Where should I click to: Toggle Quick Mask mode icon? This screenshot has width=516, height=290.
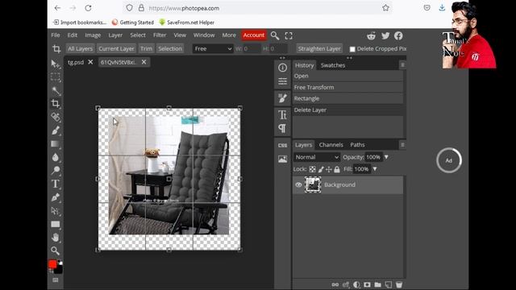[x=56, y=280]
